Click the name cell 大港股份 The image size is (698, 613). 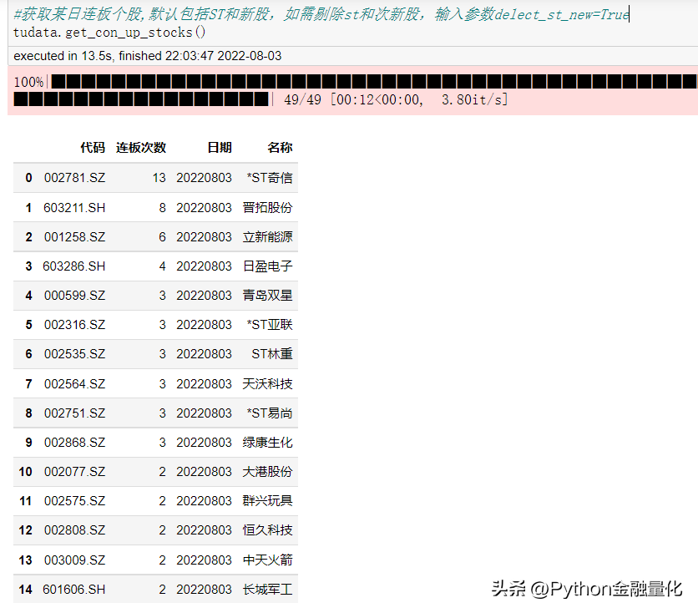[x=267, y=472]
